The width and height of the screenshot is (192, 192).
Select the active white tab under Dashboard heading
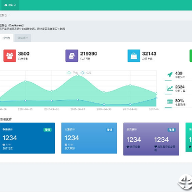coord(6,38)
